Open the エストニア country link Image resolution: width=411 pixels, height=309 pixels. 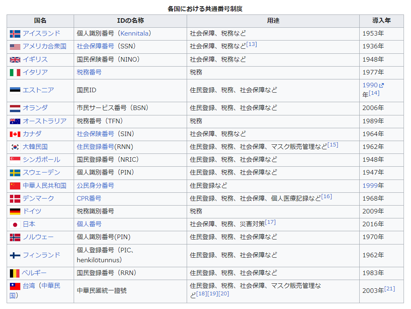[38, 90]
